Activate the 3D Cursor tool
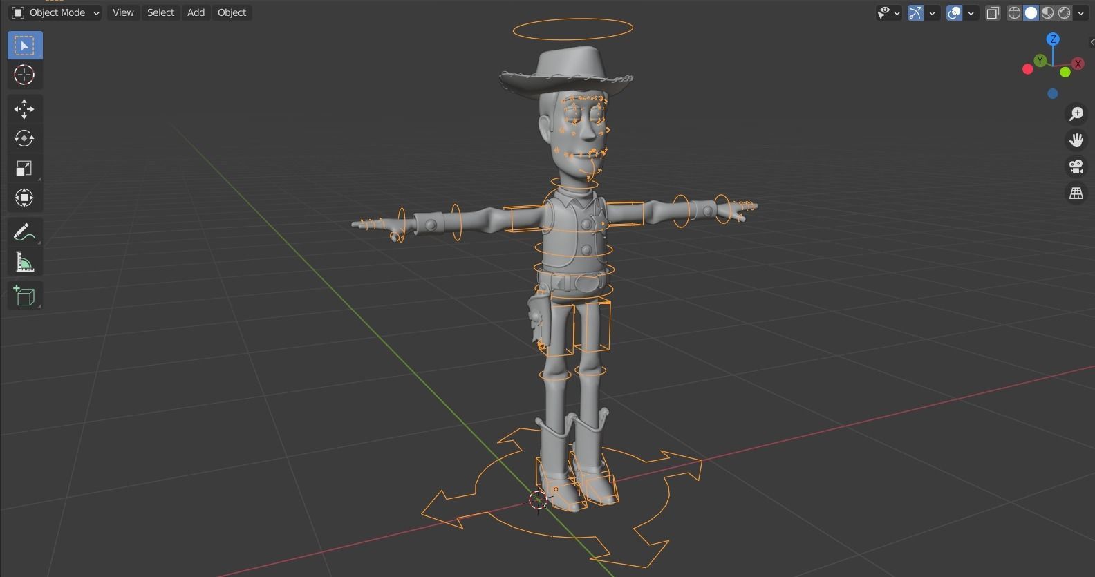This screenshot has height=577, width=1095. point(25,75)
